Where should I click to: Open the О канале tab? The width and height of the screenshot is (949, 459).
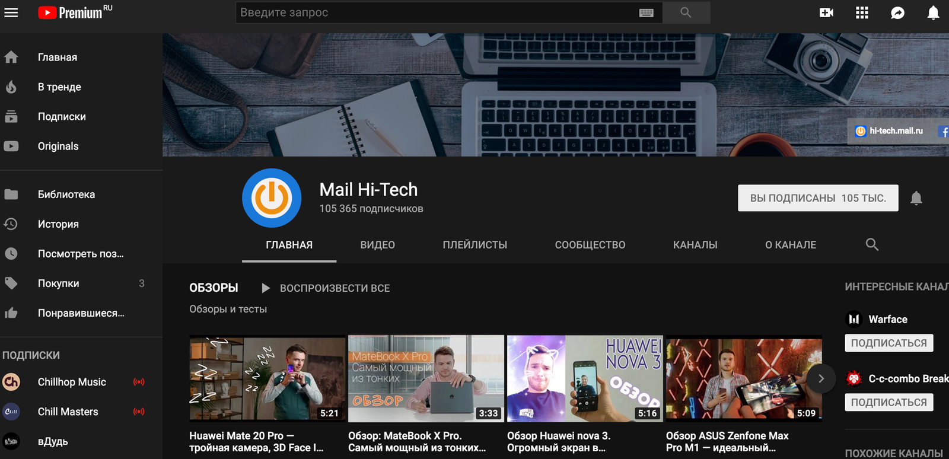791,245
